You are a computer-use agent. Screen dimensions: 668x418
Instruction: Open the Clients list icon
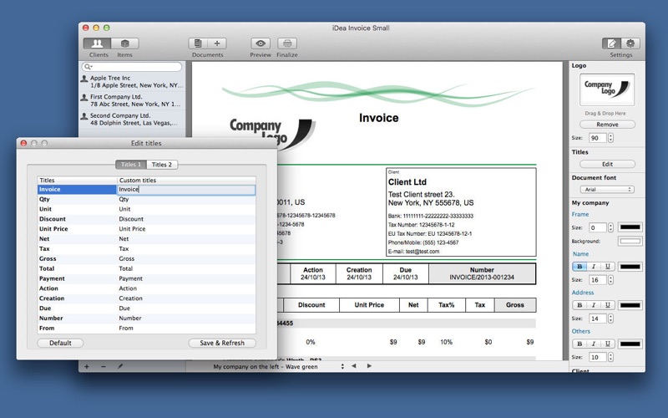97,43
